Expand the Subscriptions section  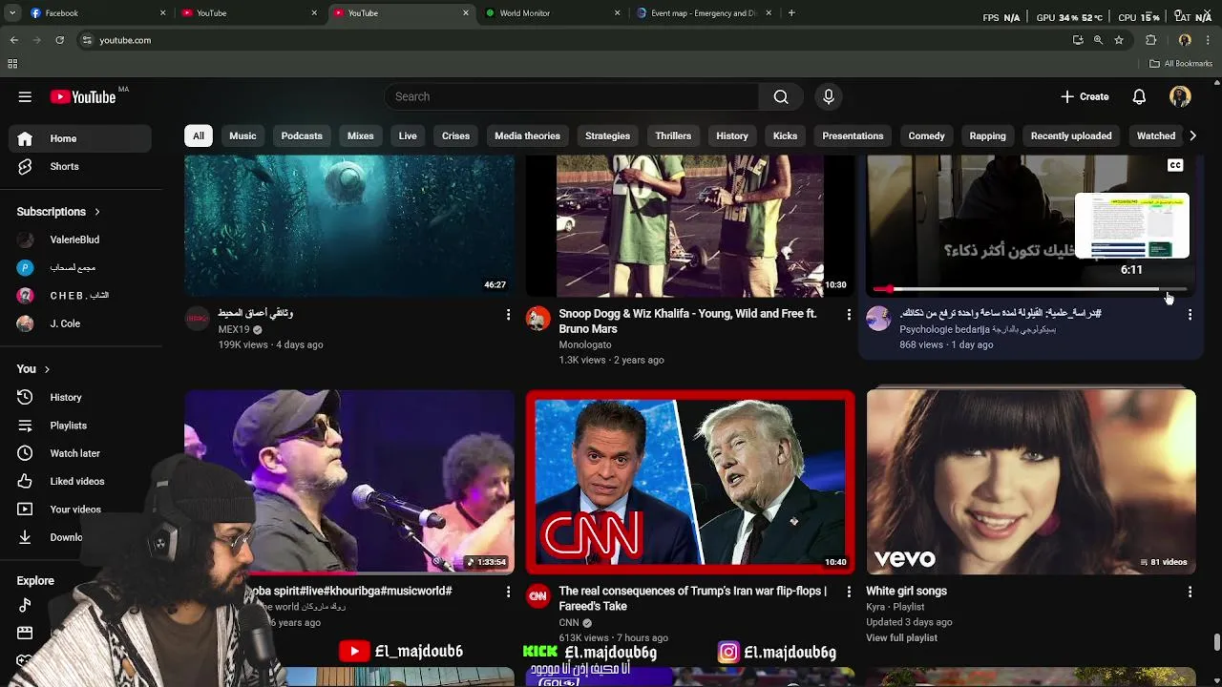click(58, 212)
